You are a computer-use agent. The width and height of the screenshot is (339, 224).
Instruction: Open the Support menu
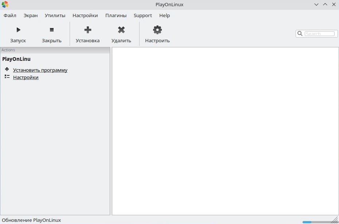coord(143,16)
